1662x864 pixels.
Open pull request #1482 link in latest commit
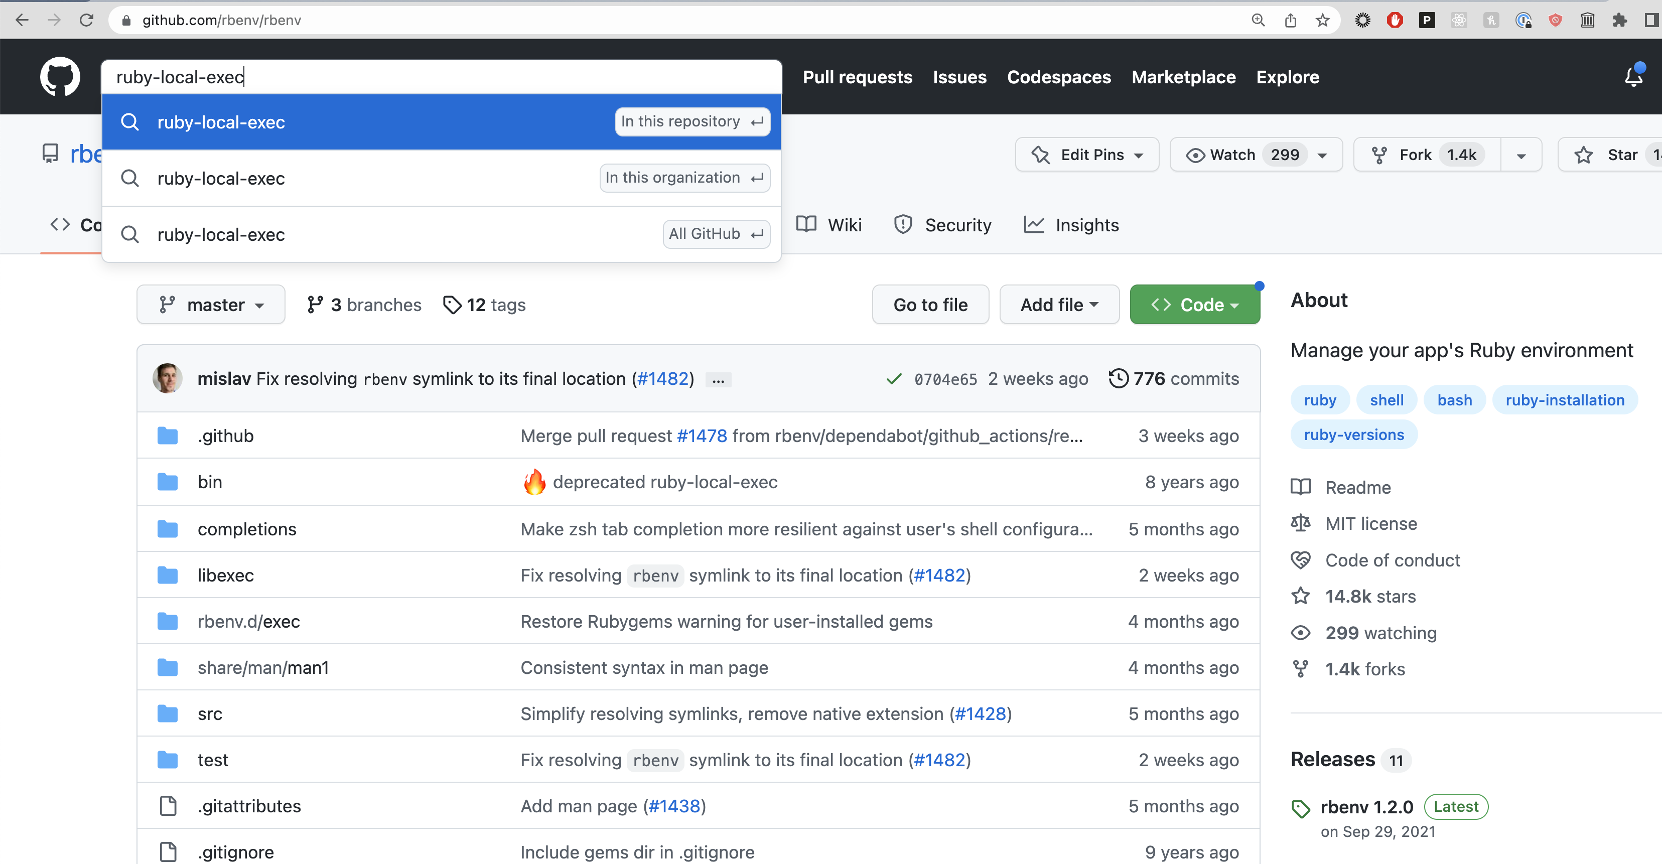[x=662, y=378]
